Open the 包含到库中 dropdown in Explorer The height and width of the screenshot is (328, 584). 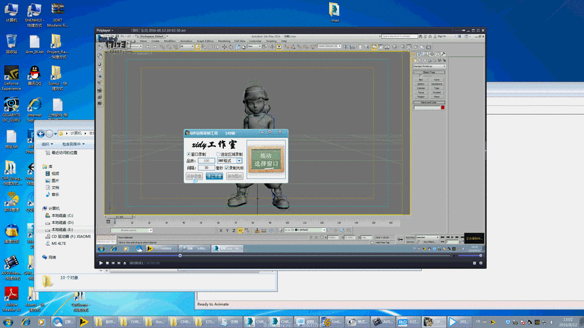click(74, 144)
